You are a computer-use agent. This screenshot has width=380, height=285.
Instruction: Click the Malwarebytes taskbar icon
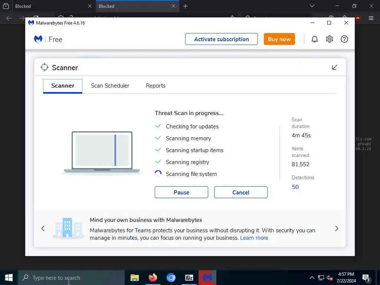[x=207, y=278]
